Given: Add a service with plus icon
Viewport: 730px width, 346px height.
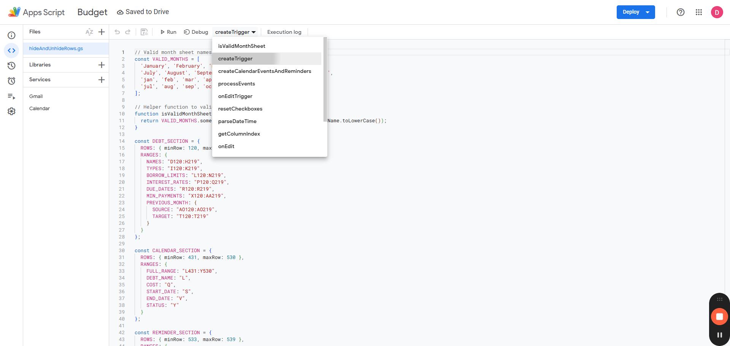Looking at the screenshot, I should click(102, 80).
